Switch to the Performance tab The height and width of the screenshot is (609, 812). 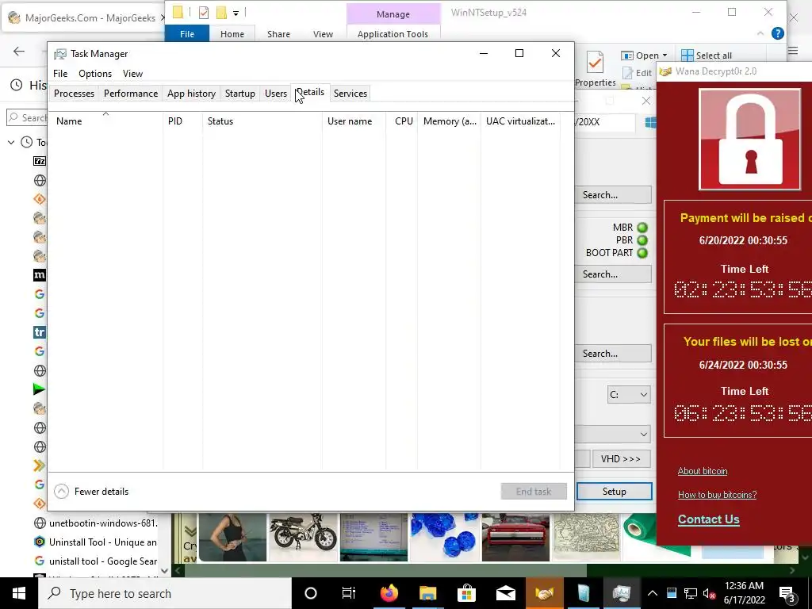(131, 94)
